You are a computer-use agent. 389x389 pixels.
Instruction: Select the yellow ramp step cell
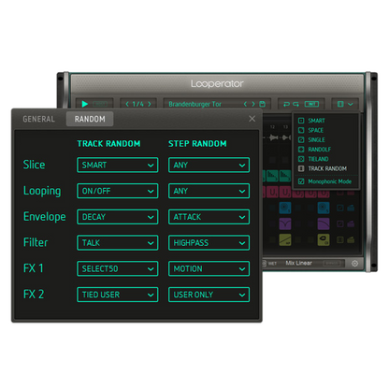coord(285,239)
